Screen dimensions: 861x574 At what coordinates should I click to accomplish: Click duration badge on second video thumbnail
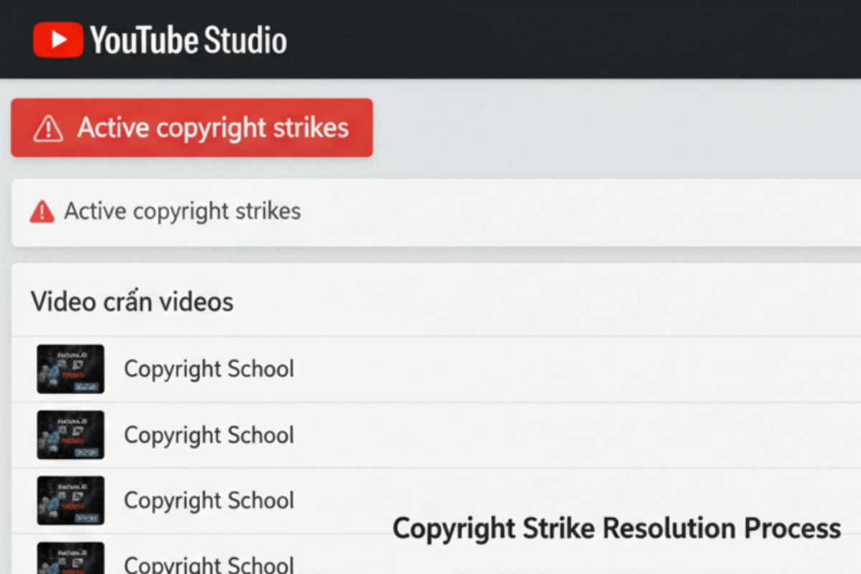pyautogui.click(x=86, y=452)
